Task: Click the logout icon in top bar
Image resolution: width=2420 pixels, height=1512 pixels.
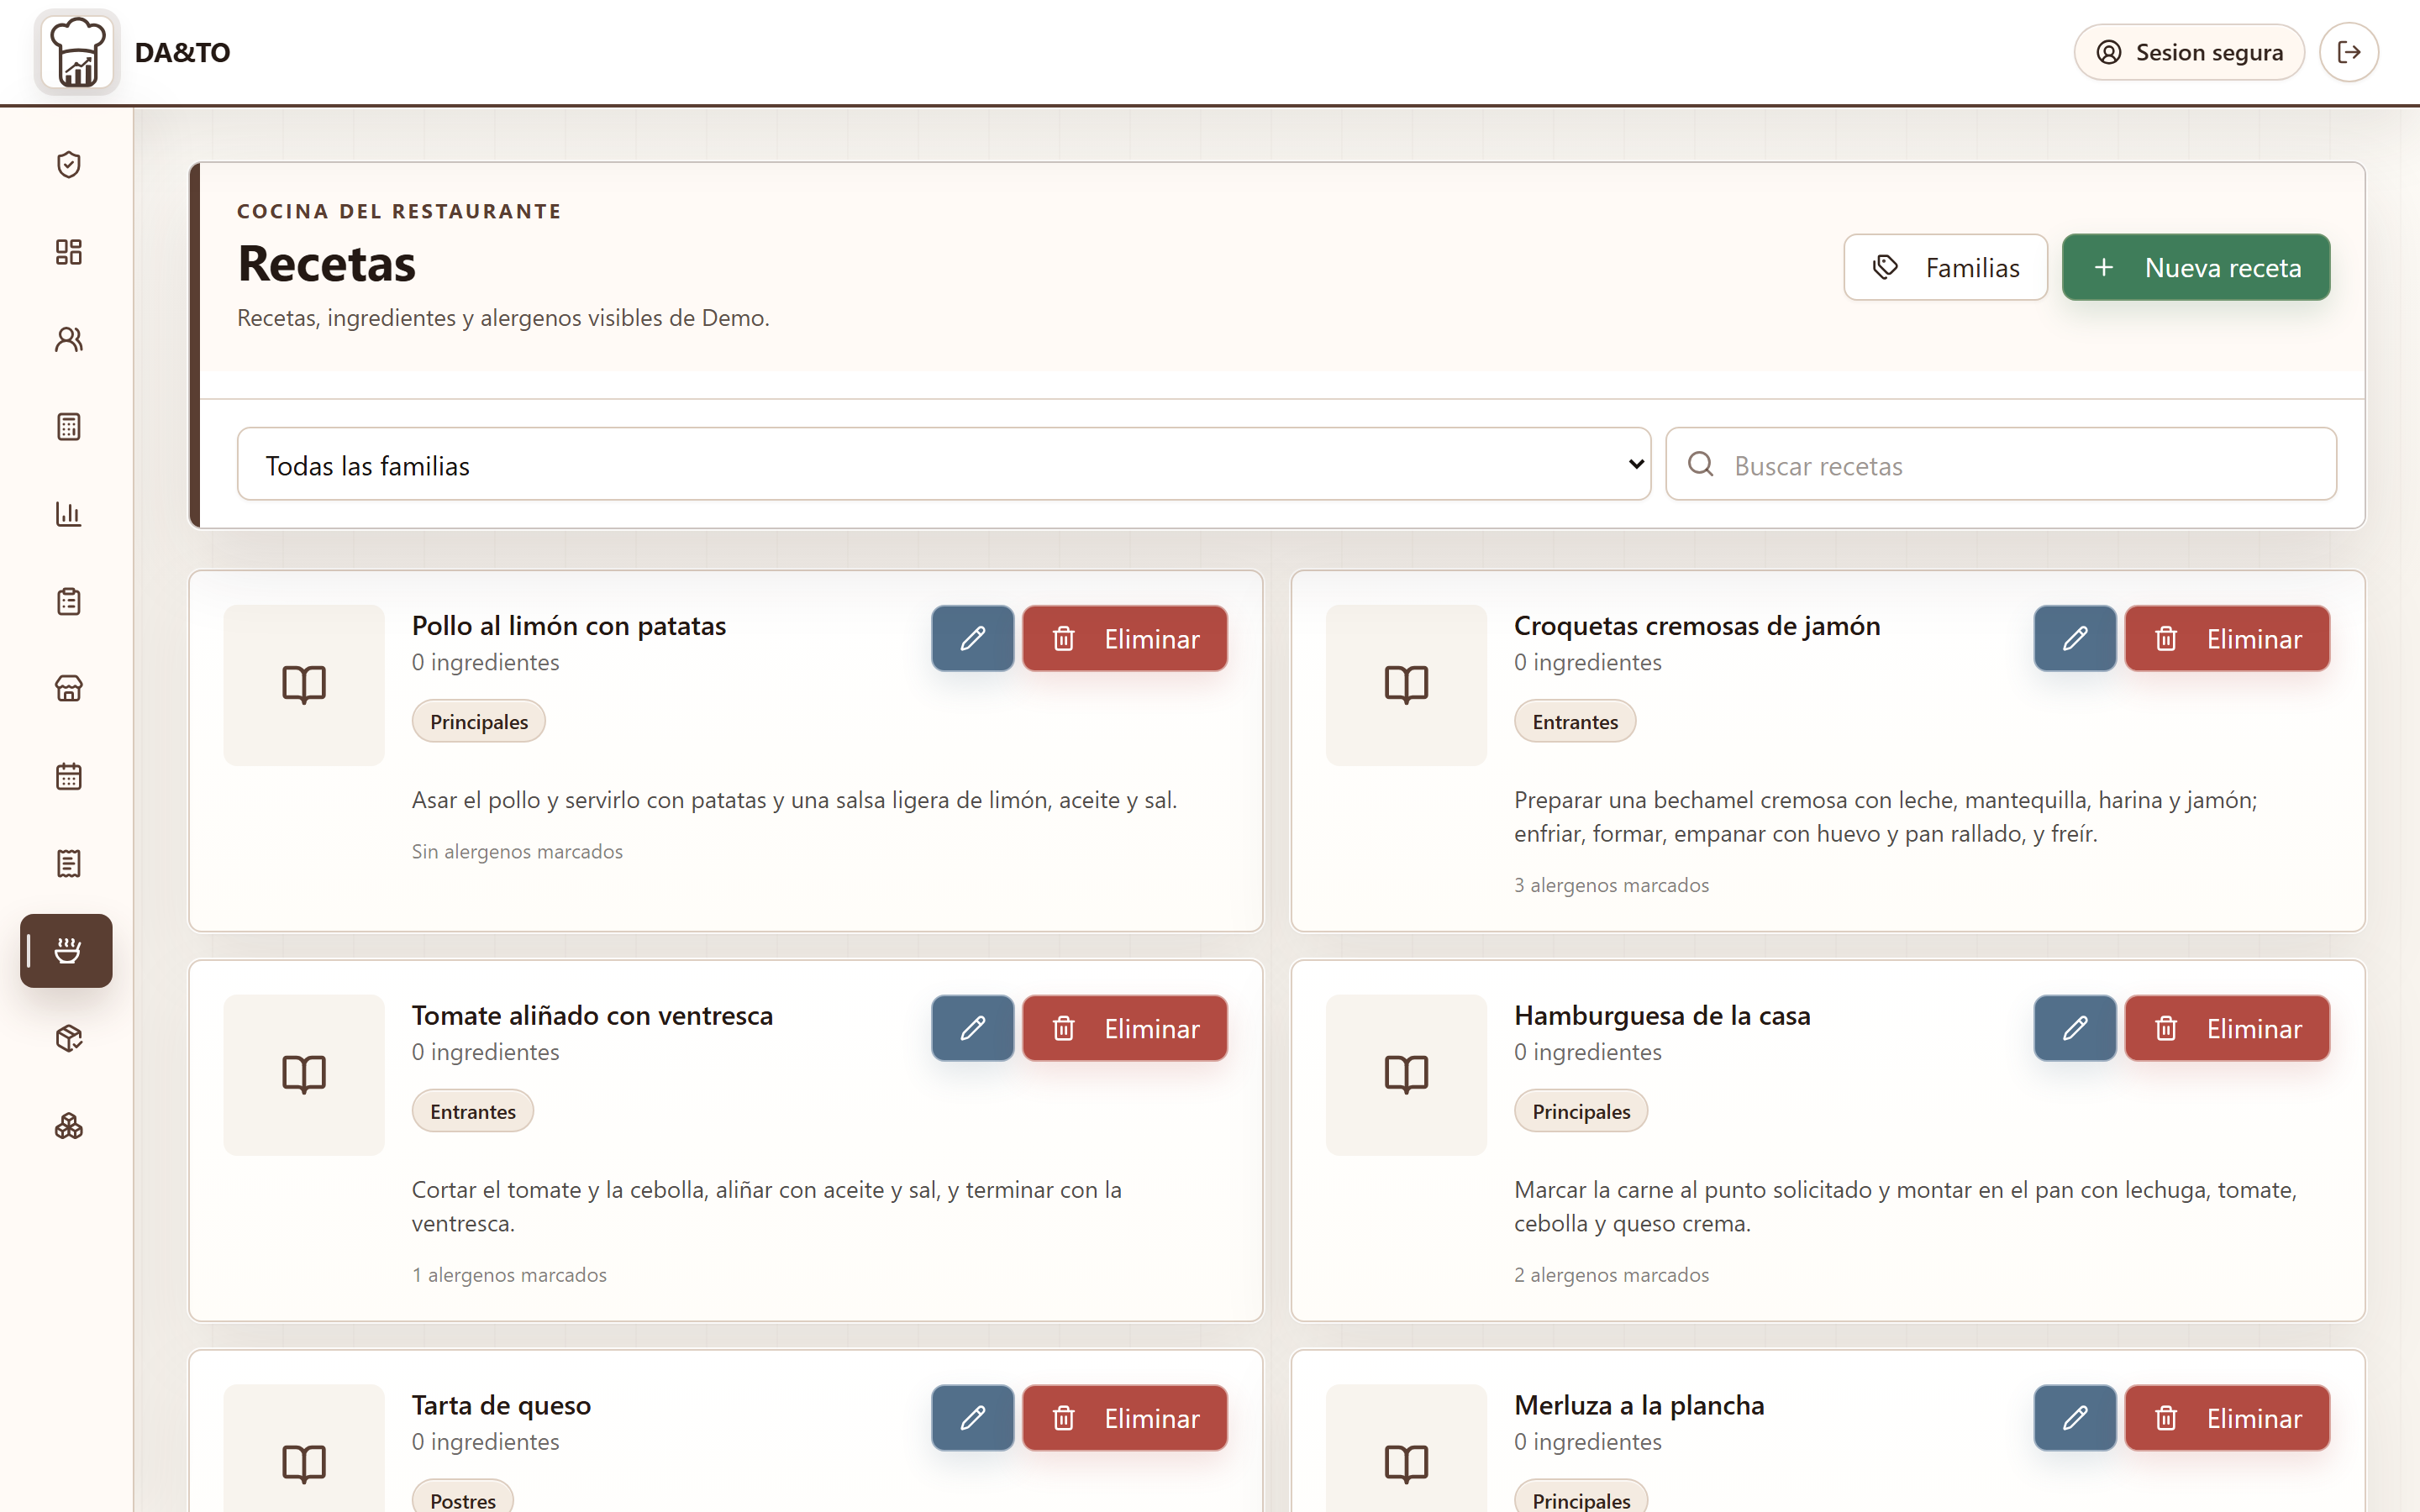Action: pos(2349,52)
